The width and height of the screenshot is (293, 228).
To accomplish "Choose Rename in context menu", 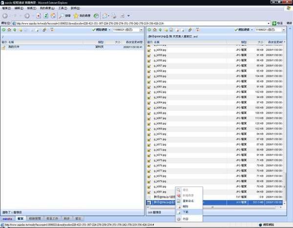I will (x=189, y=201).
